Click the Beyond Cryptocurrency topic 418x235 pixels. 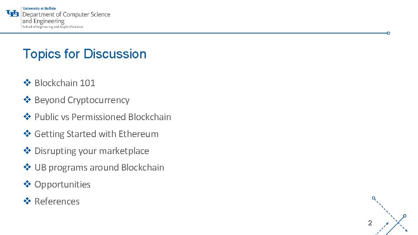pos(82,100)
